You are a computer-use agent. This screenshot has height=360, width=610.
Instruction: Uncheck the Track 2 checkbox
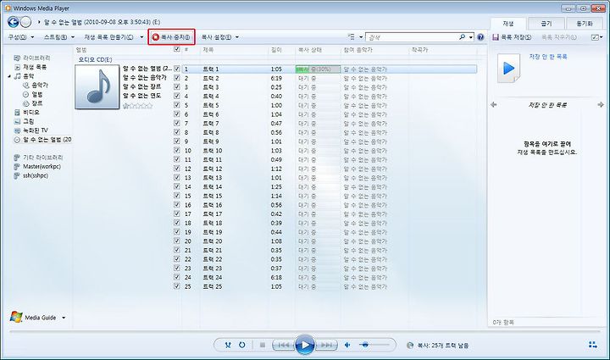177,78
